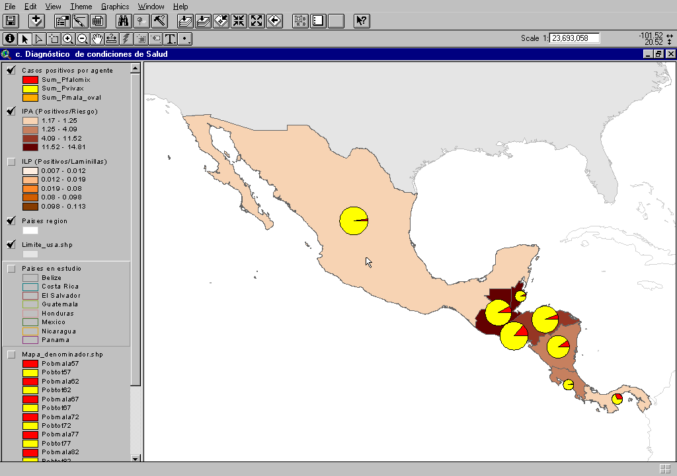This screenshot has width=677, height=476.
Task: Open the theme table icon
Action: [98, 20]
